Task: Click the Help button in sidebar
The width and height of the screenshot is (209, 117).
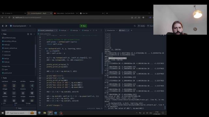Action: click(x=19, y=108)
